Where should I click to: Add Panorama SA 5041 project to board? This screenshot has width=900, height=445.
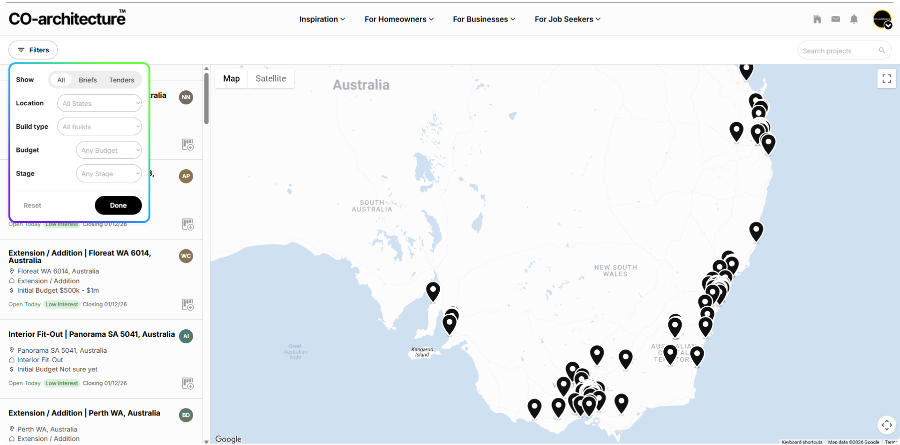click(x=188, y=384)
